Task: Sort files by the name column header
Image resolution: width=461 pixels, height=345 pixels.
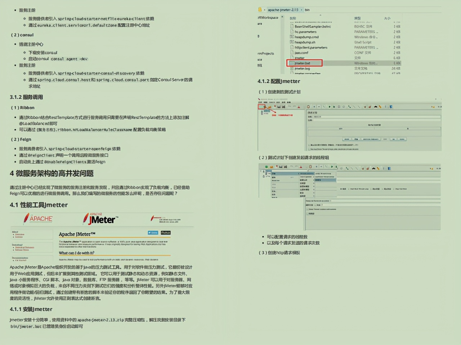Action: tap(293, 18)
